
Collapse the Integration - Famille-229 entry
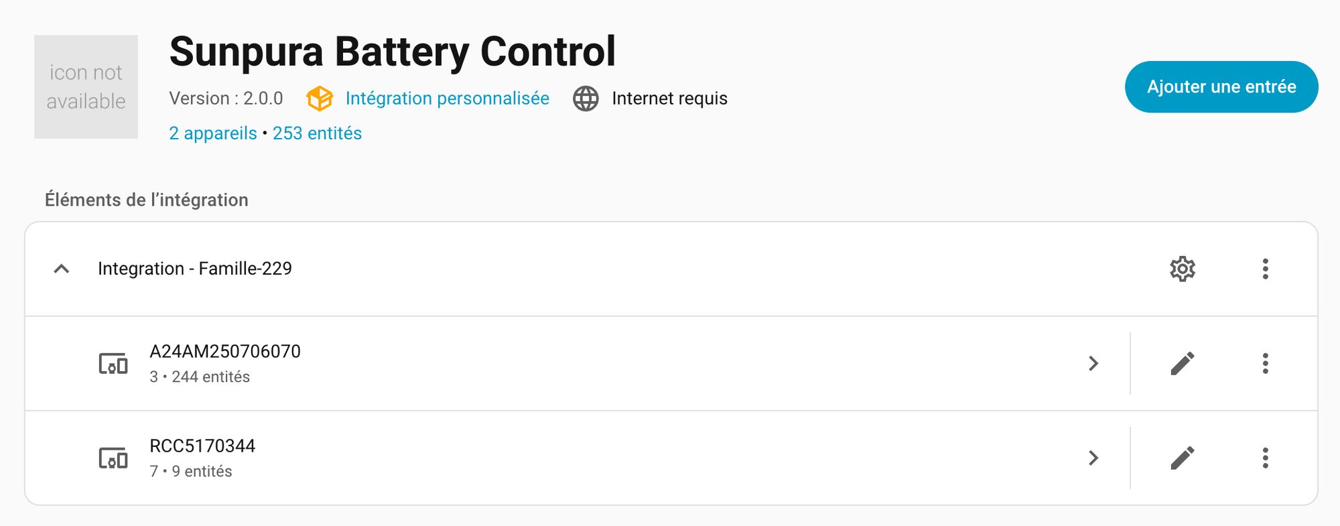coord(62,269)
